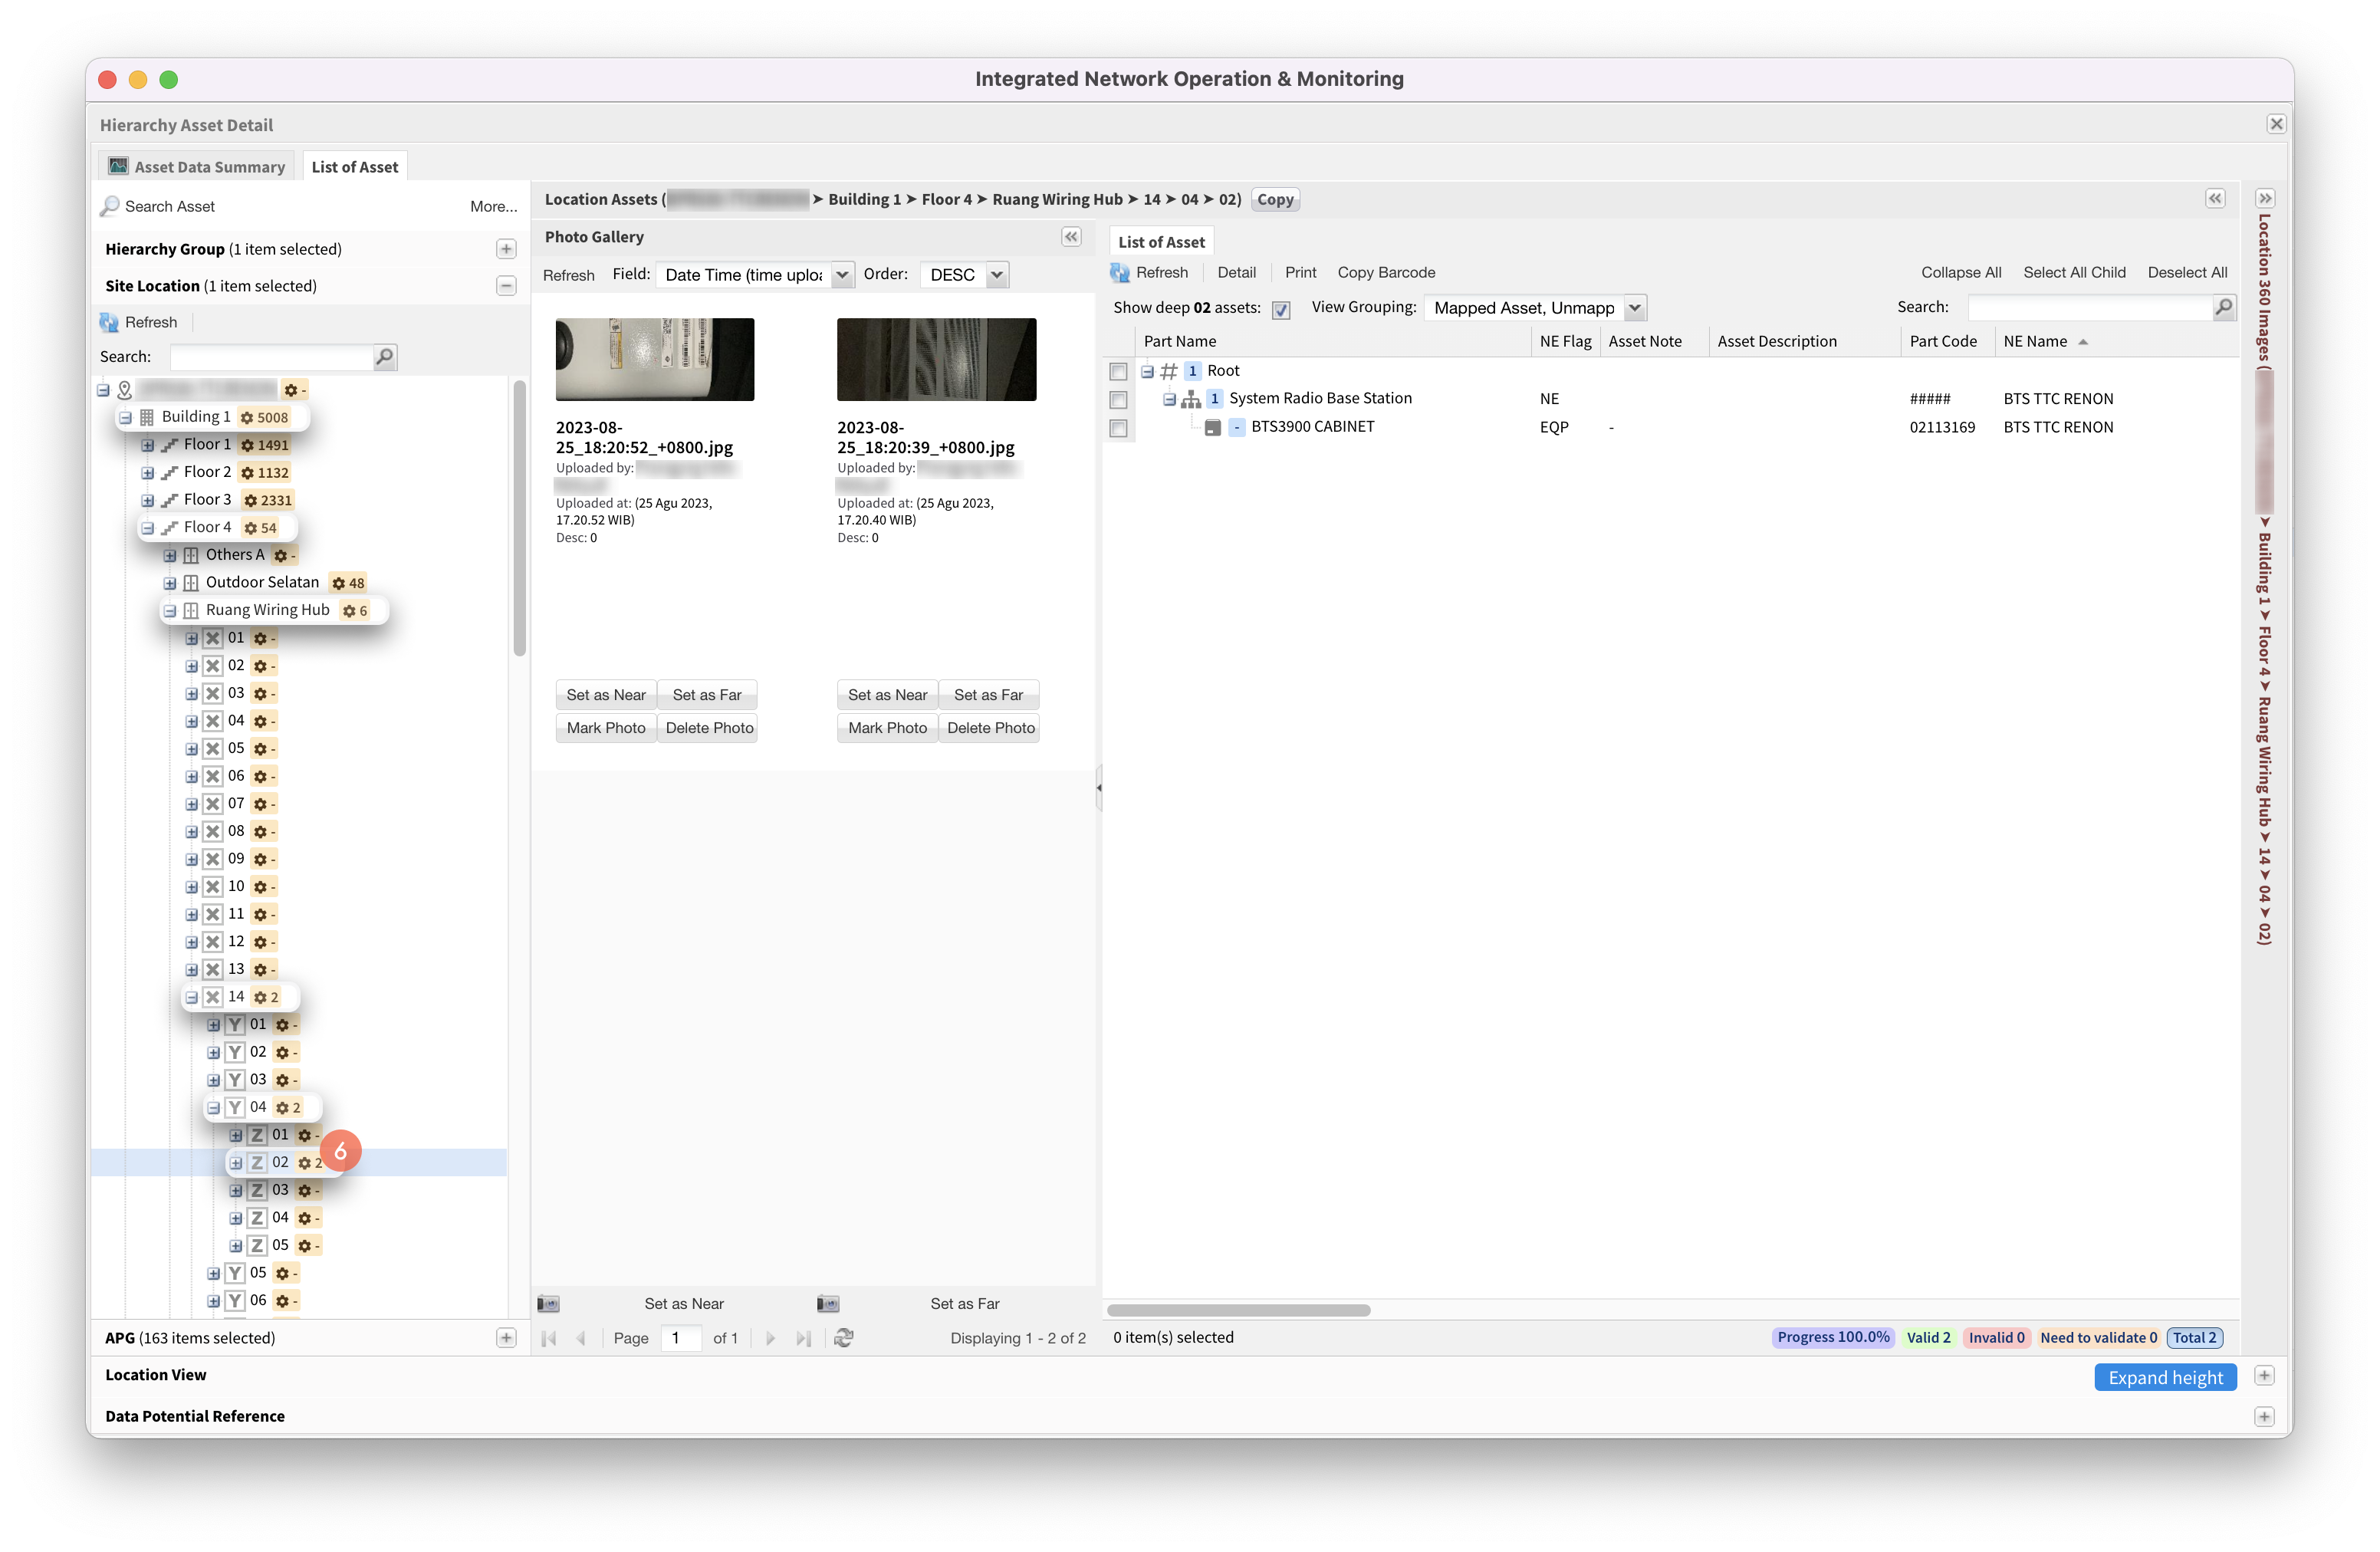This screenshot has height=1552, width=2380.
Task: Click the site location pin icon at tree root
Action: tap(125, 390)
